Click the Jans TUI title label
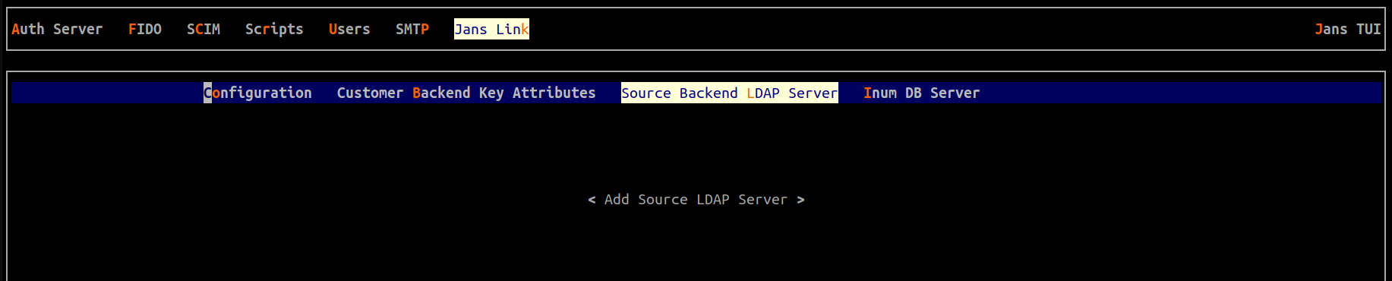This screenshot has height=281, width=1392. coord(1348,29)
